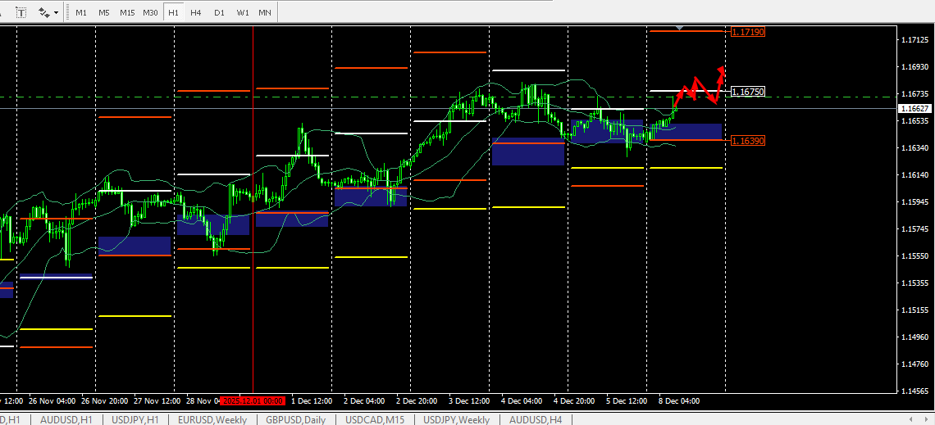The height and width of the screenshot is (425, 935).
Task: Click the 1 Dec 12:00 time label
Action: pyautogui.click(x=312, y=401)
